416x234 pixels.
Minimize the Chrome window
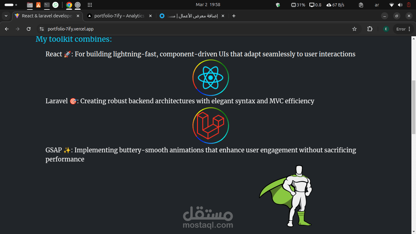coord(385,16)
